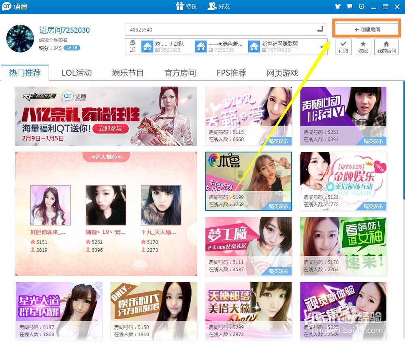Open 星光大道 room card 5137
The height and width of the screenshot is (344, 405).
59,311
